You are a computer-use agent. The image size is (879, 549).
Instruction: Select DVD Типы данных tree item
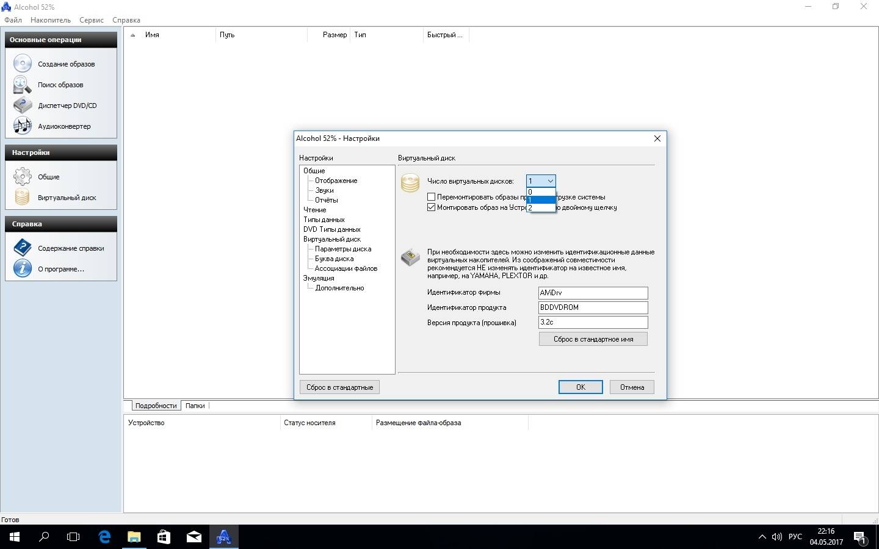332,229
